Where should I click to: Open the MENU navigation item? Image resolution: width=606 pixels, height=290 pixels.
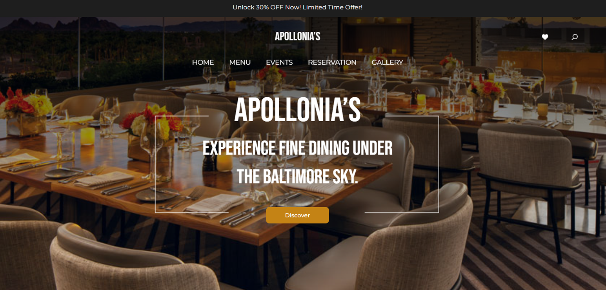[240, 62]
